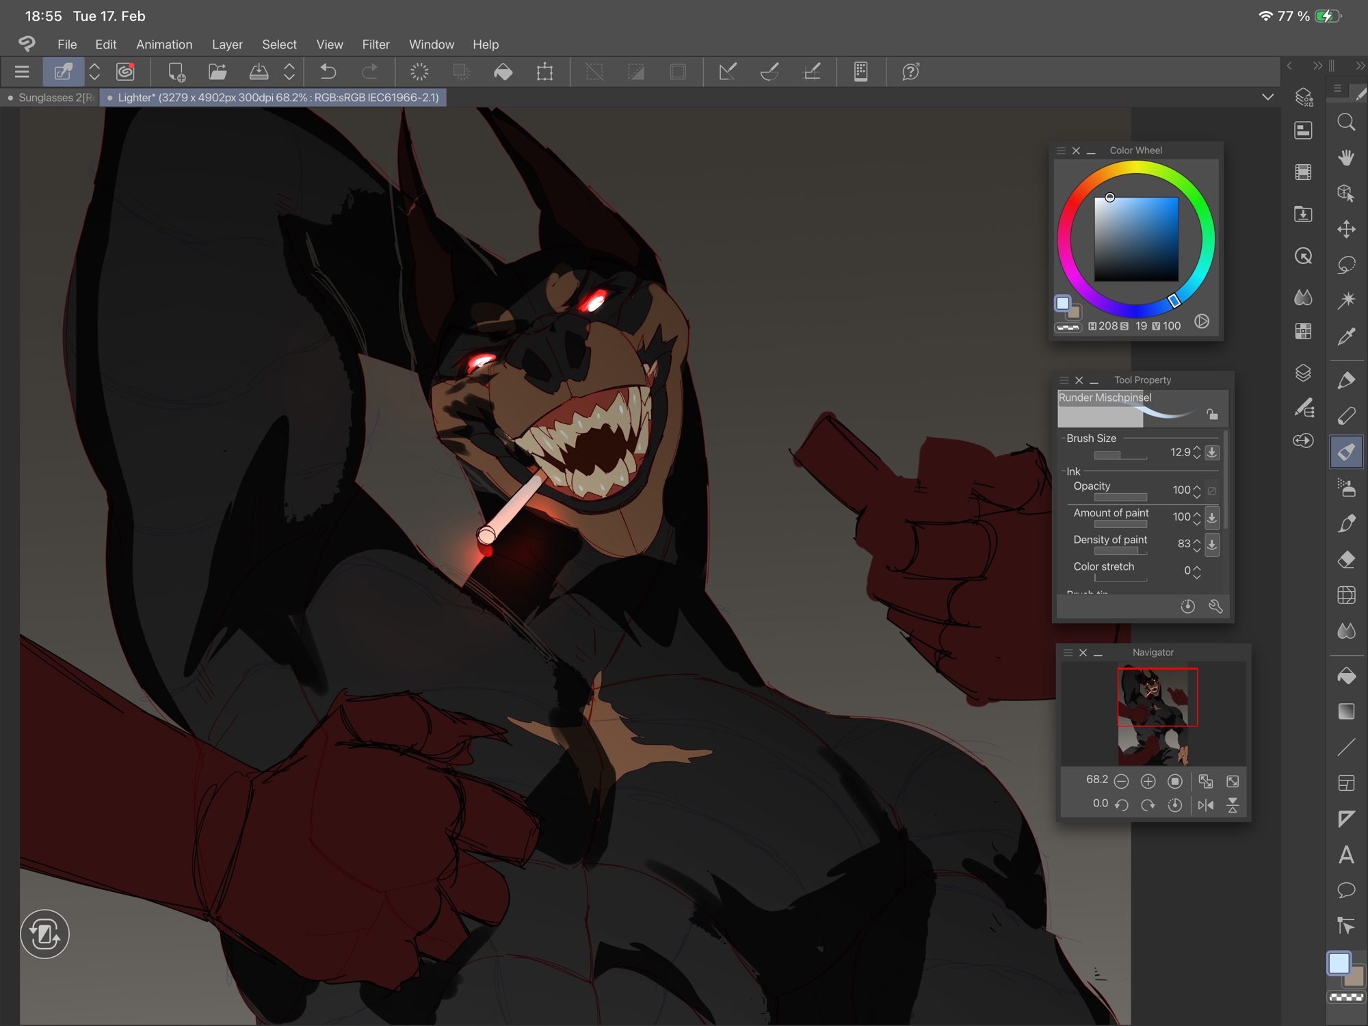Select the Lasso selection tool
1368x1026 pixels.
pos(1345,264)
